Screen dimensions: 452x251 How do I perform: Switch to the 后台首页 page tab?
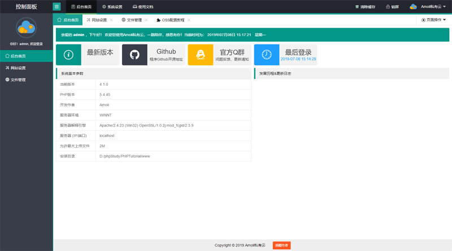coord(68,20)
